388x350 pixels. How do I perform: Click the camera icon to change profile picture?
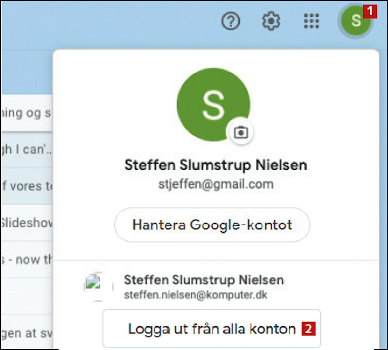click(x=241, y=133)
